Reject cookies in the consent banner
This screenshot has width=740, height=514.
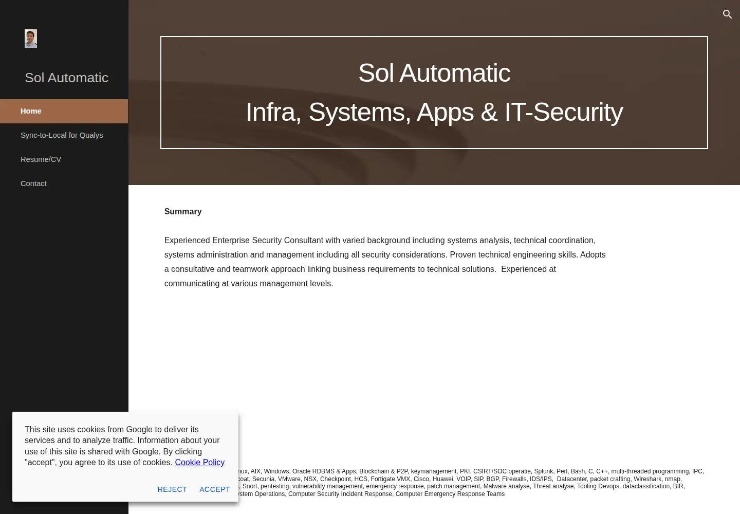[x=172, y=489]
